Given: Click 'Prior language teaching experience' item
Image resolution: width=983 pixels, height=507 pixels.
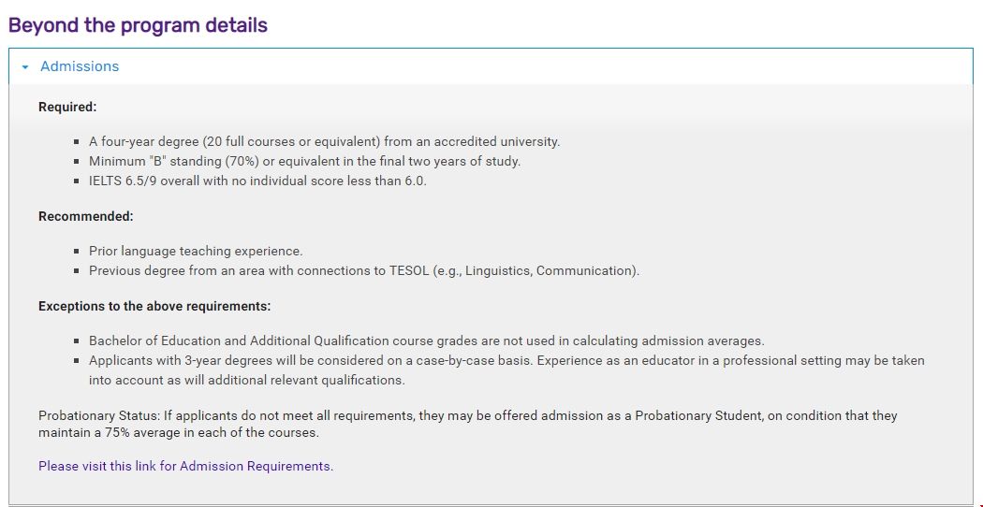Looking at the screenshot, I should pyautogui.click(x=196, y=252).
